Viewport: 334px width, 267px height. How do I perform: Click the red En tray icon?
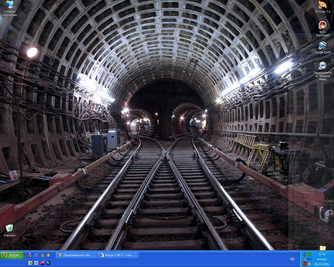[x=304, y=264]
